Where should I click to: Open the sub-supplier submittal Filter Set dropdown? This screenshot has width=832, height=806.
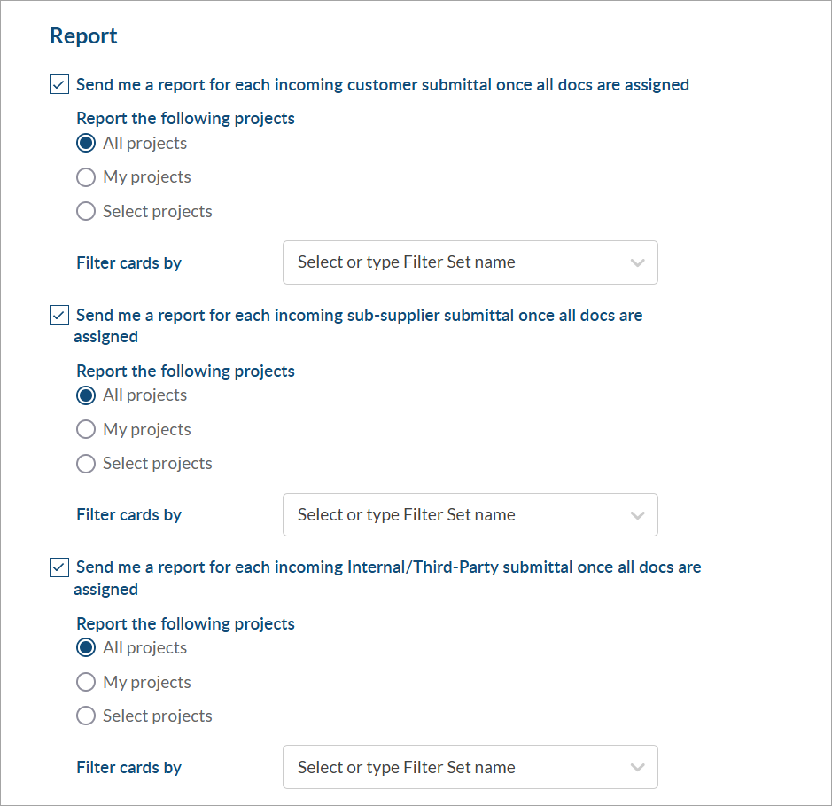[452, 515]
